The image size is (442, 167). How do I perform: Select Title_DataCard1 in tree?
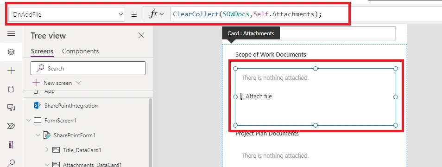coord(82,150)
